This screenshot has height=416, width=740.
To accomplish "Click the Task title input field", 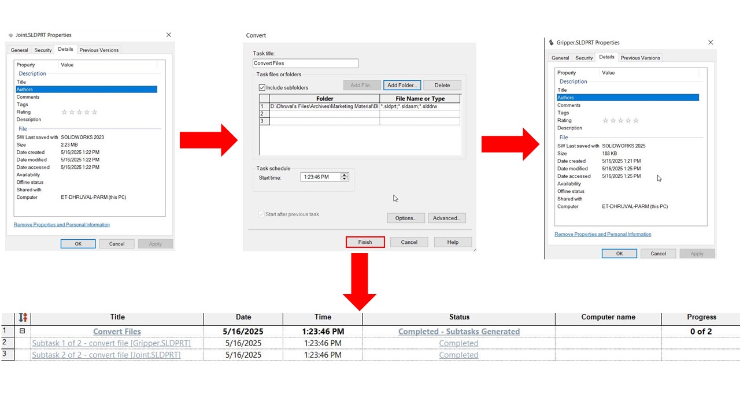I will [x=305, y=64].
